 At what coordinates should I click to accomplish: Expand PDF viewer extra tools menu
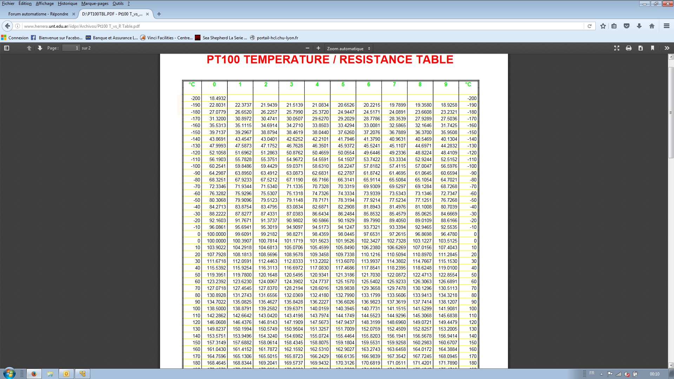click(x=667, y=48)
